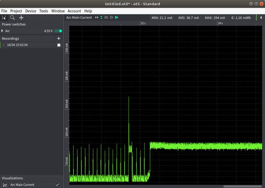265x188 pixels.
Task: Click the Arc Main Current graph title
Action: point(79,17)
